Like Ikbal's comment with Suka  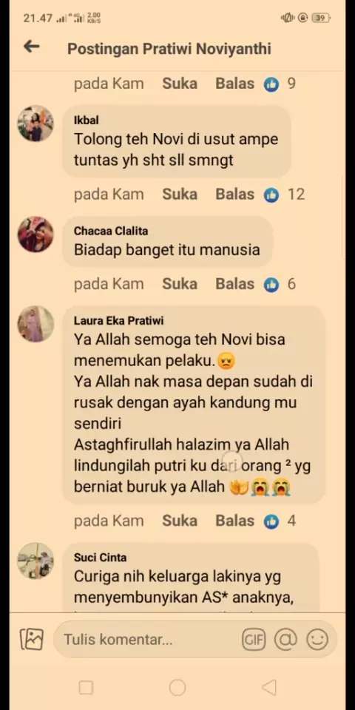pos(180,195)
